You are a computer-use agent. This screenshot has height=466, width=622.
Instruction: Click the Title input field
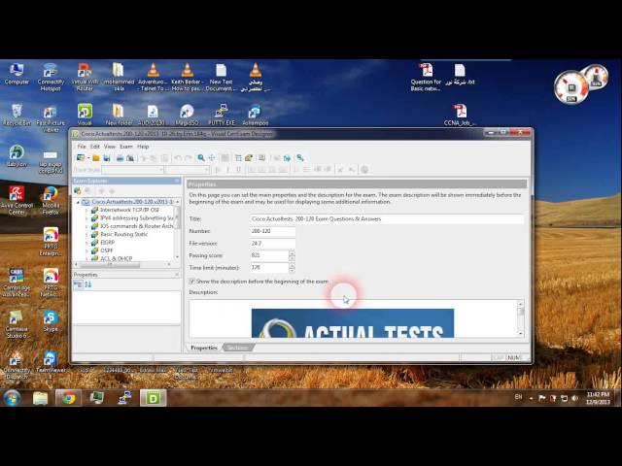[x=387, y=218]
